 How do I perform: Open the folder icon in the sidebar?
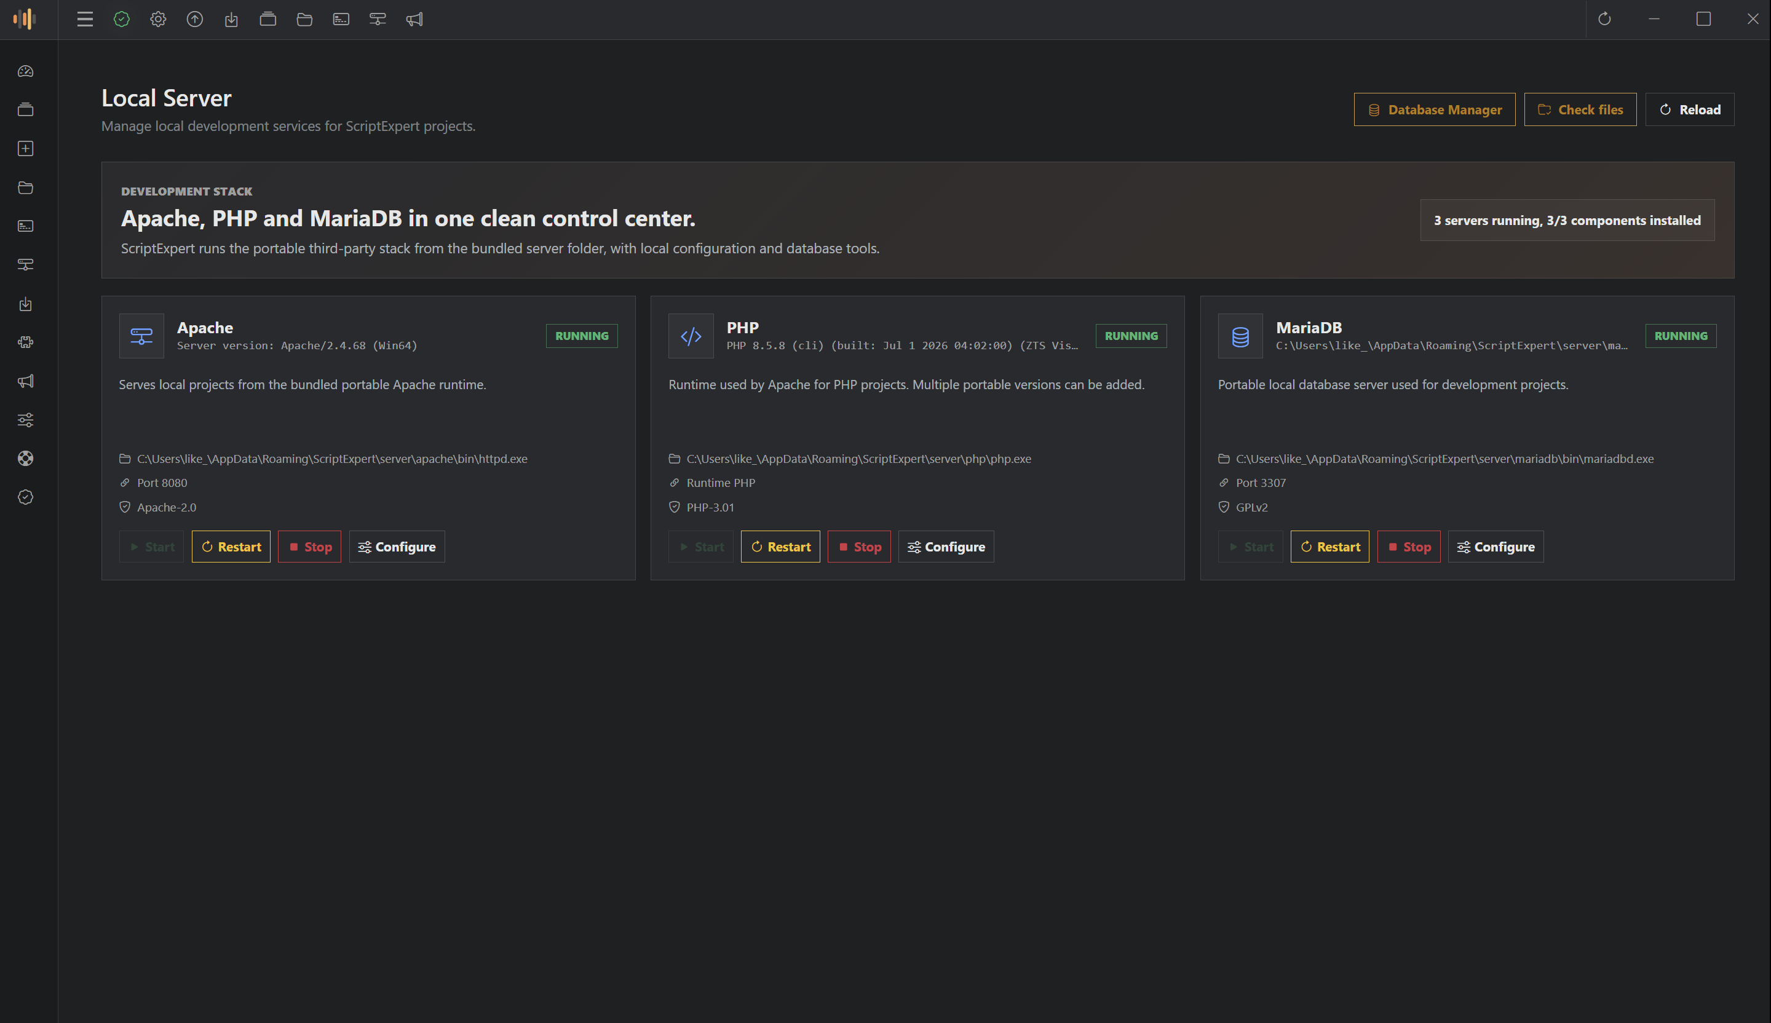point(25,188)
